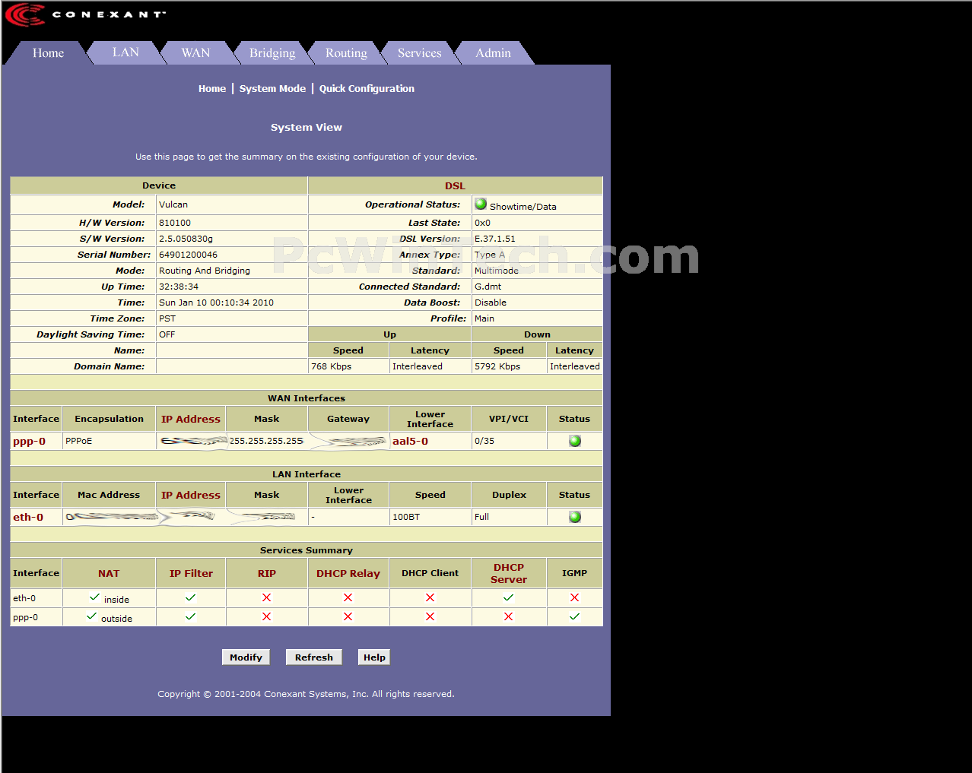
Task: Switch to the Admin tab
Action: tap(493, 52)
